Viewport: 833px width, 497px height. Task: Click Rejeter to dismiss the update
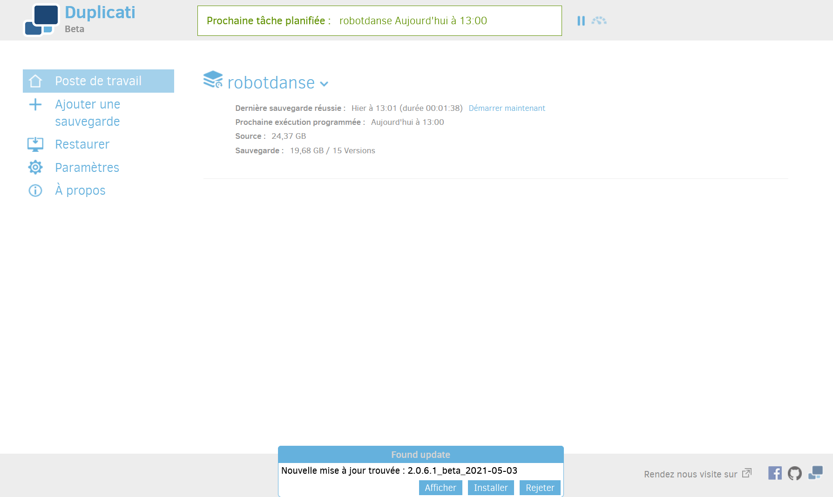click(540, 488)
